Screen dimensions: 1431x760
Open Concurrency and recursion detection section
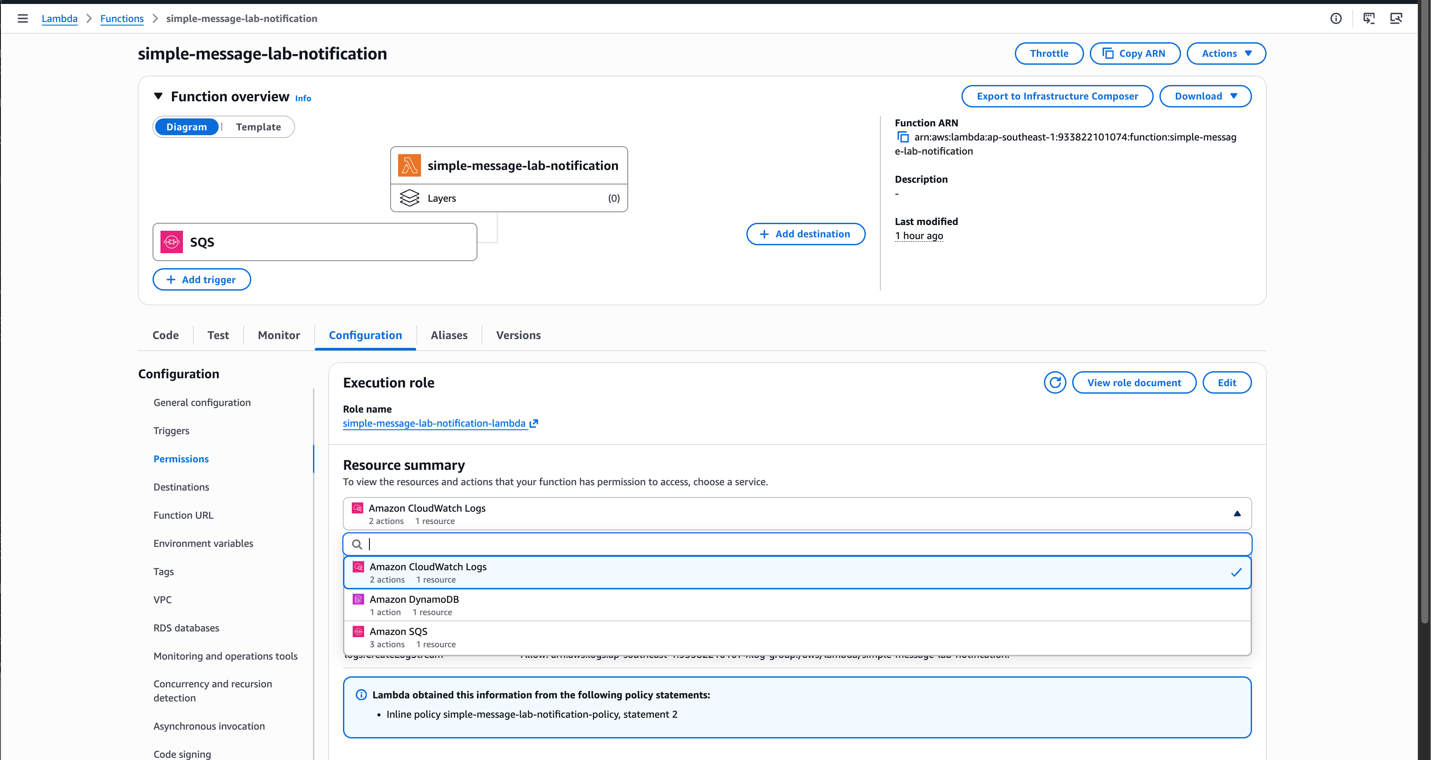[x=213, y=691]
